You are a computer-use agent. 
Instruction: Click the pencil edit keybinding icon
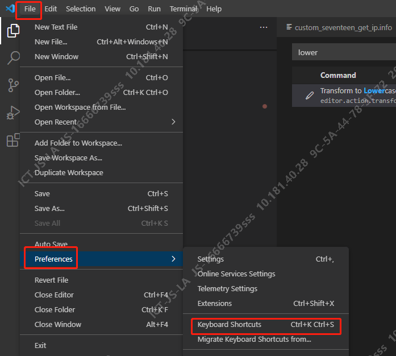pos(310,96)
